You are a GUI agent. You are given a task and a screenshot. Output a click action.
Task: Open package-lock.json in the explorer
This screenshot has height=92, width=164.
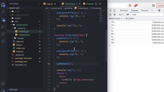(x=23, y=58)
